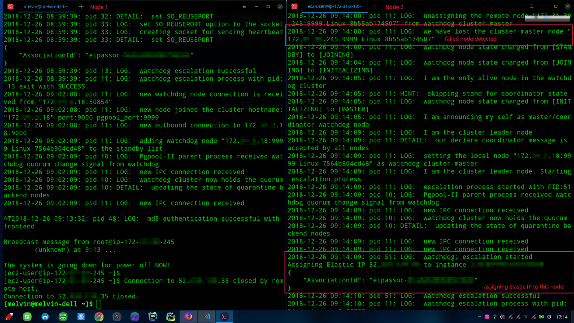Image resolution: width=574 pixels, height=323 pixels.
Task: Open the hamburger menu of the Node 1 terminal
Action: (244, 7)
